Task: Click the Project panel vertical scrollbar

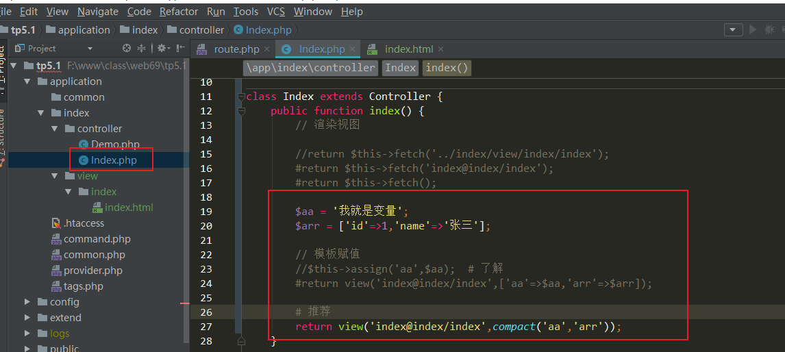Action: [x=187, y=200]
